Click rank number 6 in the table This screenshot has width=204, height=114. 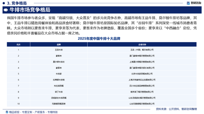pyautogui.click(x=18, y=80)
